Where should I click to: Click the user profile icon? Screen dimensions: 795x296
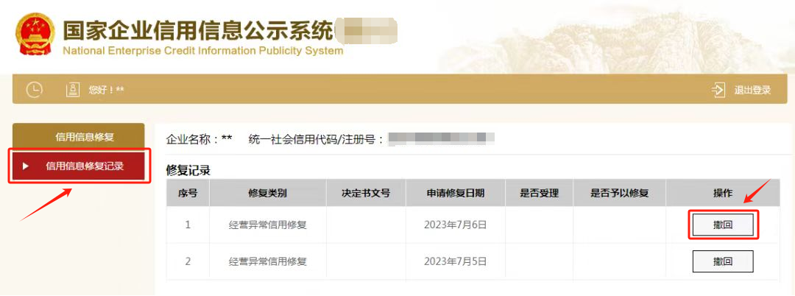pyautogui.click(x=74, y=90)
